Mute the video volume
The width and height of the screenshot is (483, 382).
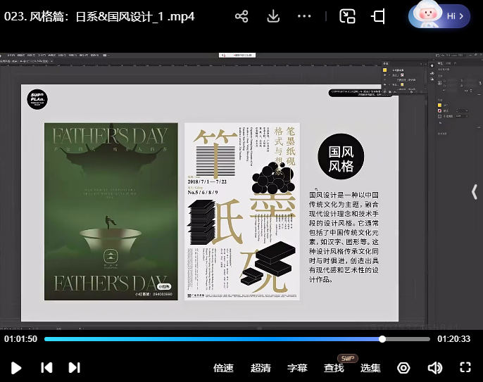(x=434, y=368)
